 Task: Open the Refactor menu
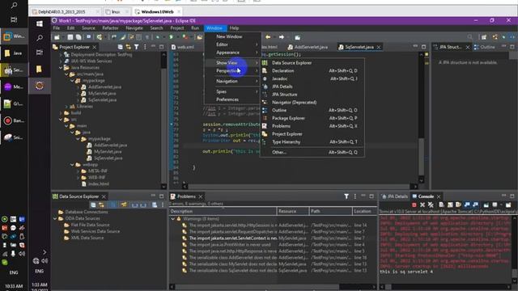[x=110, y=28]
